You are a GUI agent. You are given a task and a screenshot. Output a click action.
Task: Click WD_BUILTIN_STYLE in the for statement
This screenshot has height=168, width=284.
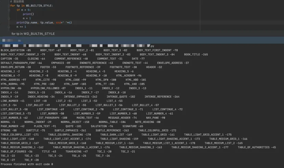[x=39, y=6]
